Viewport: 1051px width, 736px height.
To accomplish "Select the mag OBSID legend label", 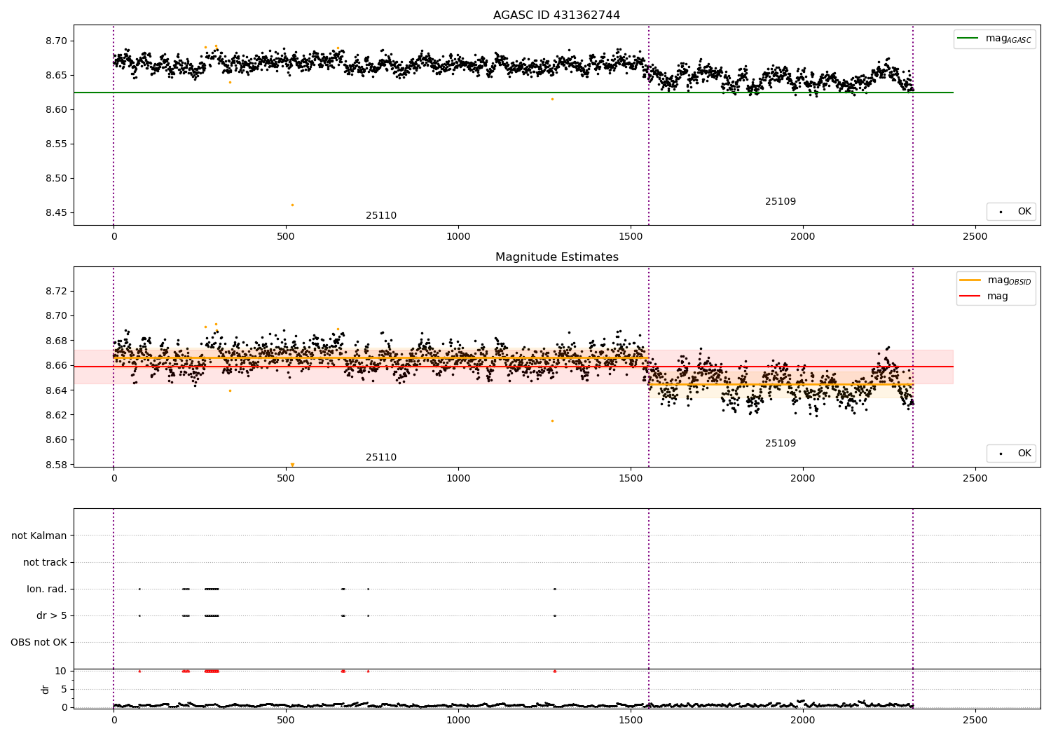I will [x=1010, y=280].
